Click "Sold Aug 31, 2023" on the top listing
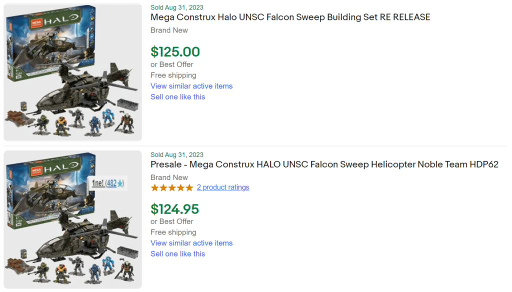The image size is (512, 292). point(177,7)
